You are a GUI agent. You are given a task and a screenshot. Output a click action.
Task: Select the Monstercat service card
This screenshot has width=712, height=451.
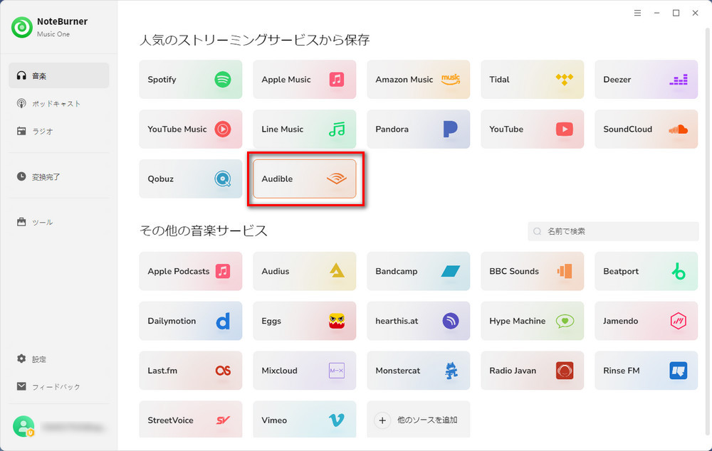[x=418, y=371]
